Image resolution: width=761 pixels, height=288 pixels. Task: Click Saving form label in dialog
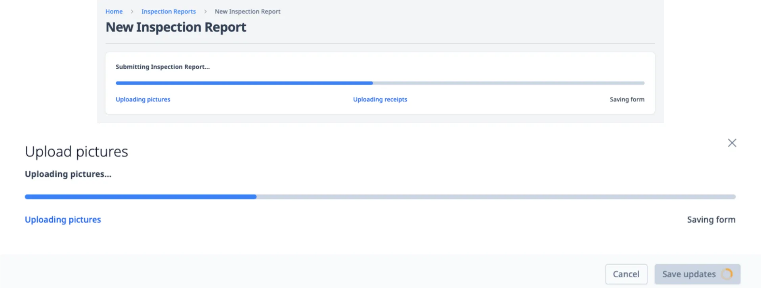click(x=711, y=219)
